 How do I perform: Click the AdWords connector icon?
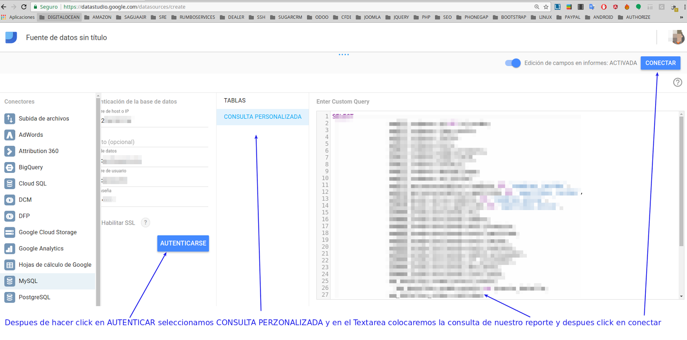(x=9, y=135)
